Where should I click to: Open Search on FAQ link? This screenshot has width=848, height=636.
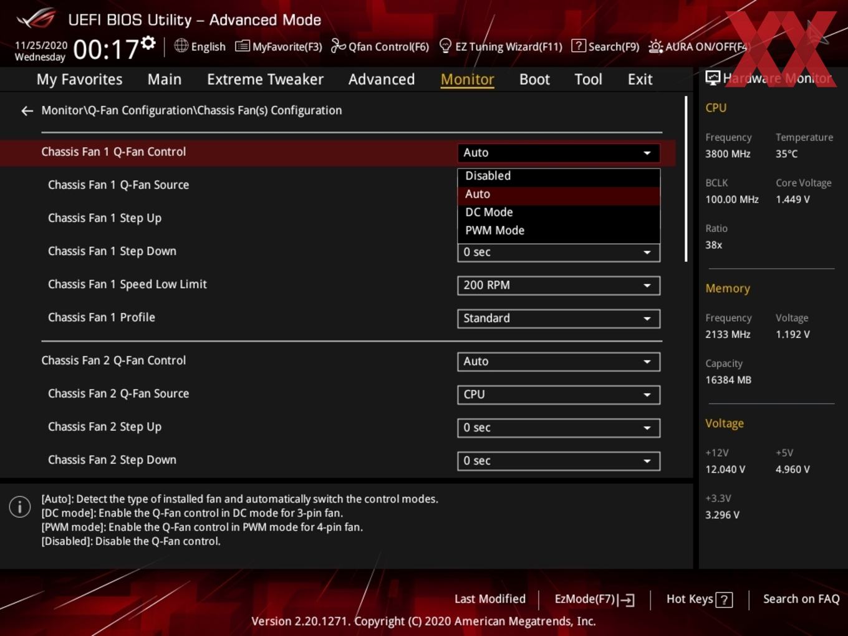click(801, 599)
